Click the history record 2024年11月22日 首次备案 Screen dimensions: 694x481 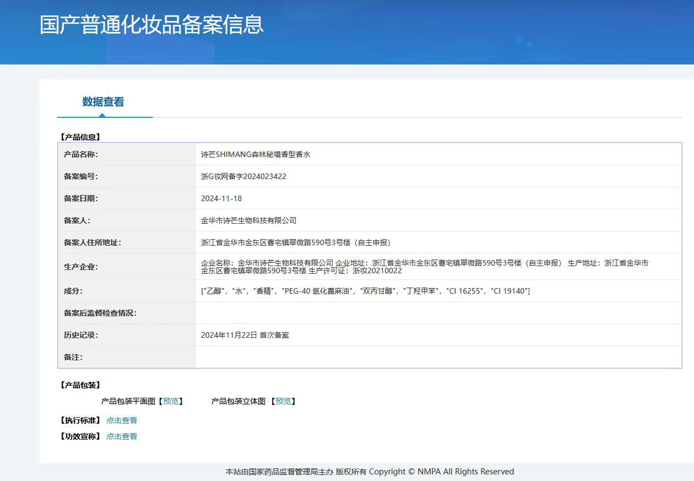245,335
